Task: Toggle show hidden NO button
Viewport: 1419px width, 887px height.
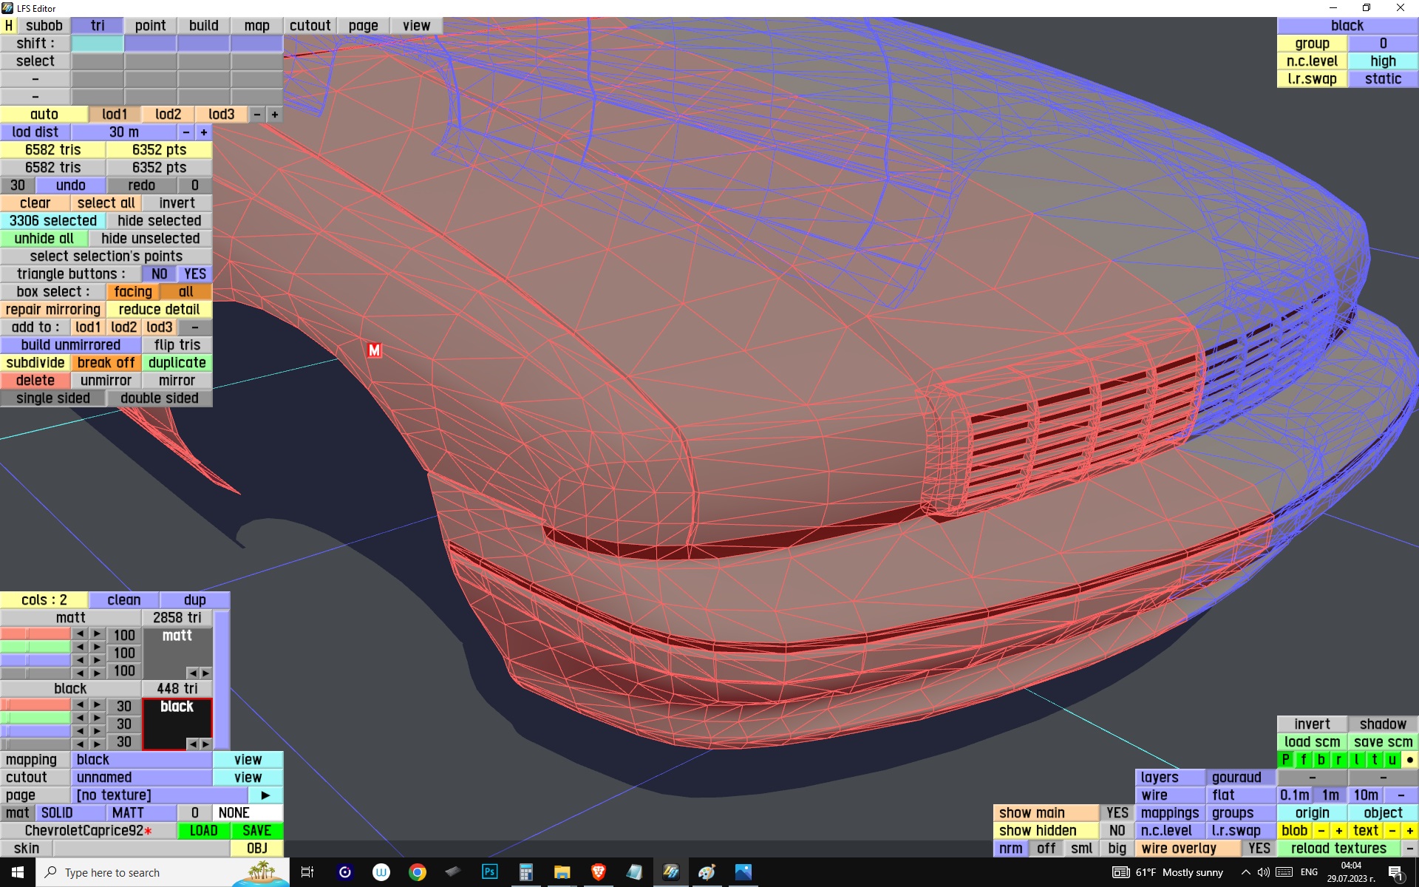Action: coord(1117,830)
